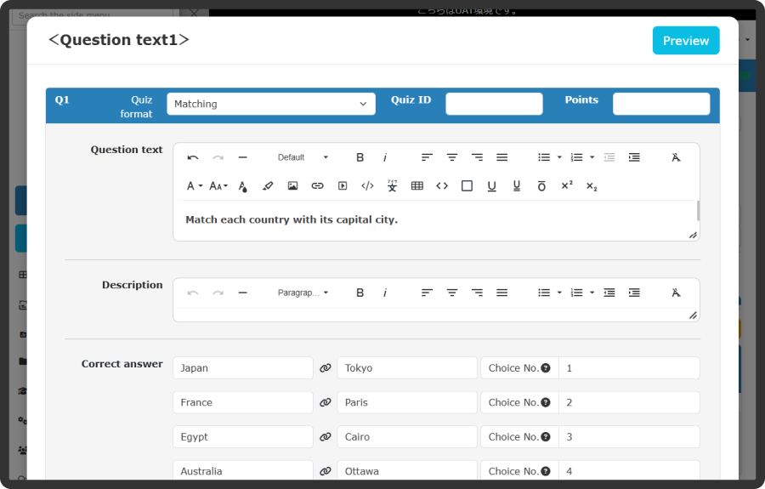Insert a table into question text
The height and width of the screenshot is (489, 765).
[417, 186]
